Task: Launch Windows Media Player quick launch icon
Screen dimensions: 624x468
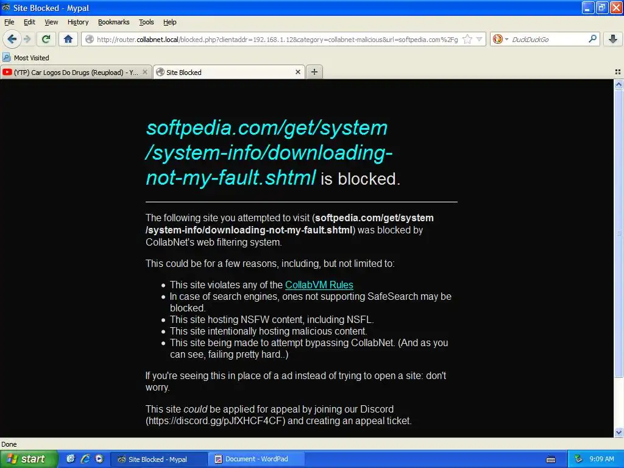Action: pos(99,459)
